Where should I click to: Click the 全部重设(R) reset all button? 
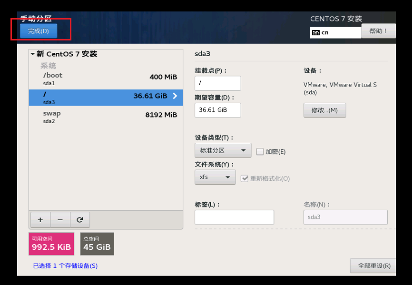(x=373, y=266)
